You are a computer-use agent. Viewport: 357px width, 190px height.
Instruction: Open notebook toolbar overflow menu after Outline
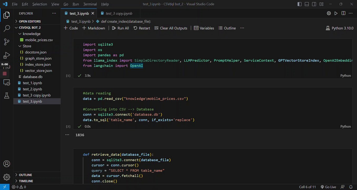(242, 28)
